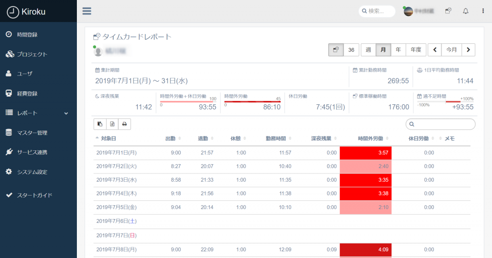Image resolution: width=492 pixels, height=258 pixels.
Task: Select row 2019年7月1日(月)
Action: coord(282,153)
